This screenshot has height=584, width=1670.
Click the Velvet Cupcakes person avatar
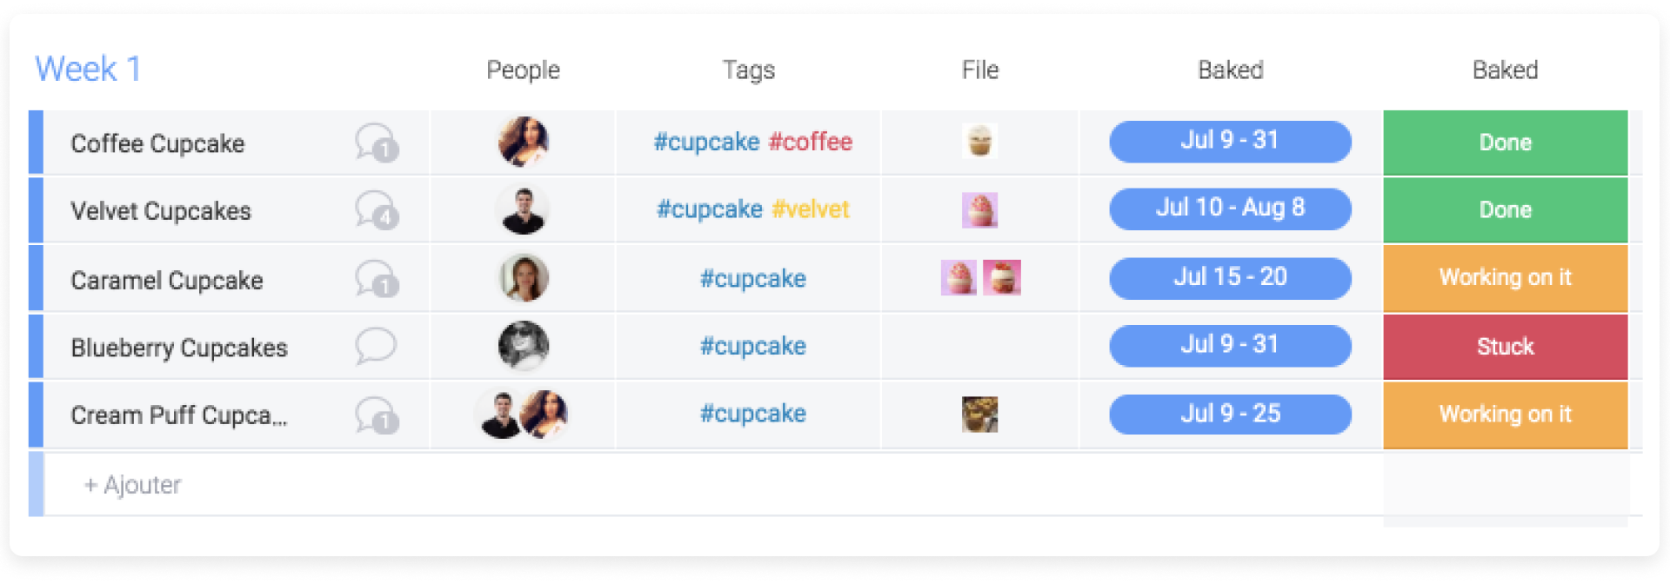click(523, 210)
